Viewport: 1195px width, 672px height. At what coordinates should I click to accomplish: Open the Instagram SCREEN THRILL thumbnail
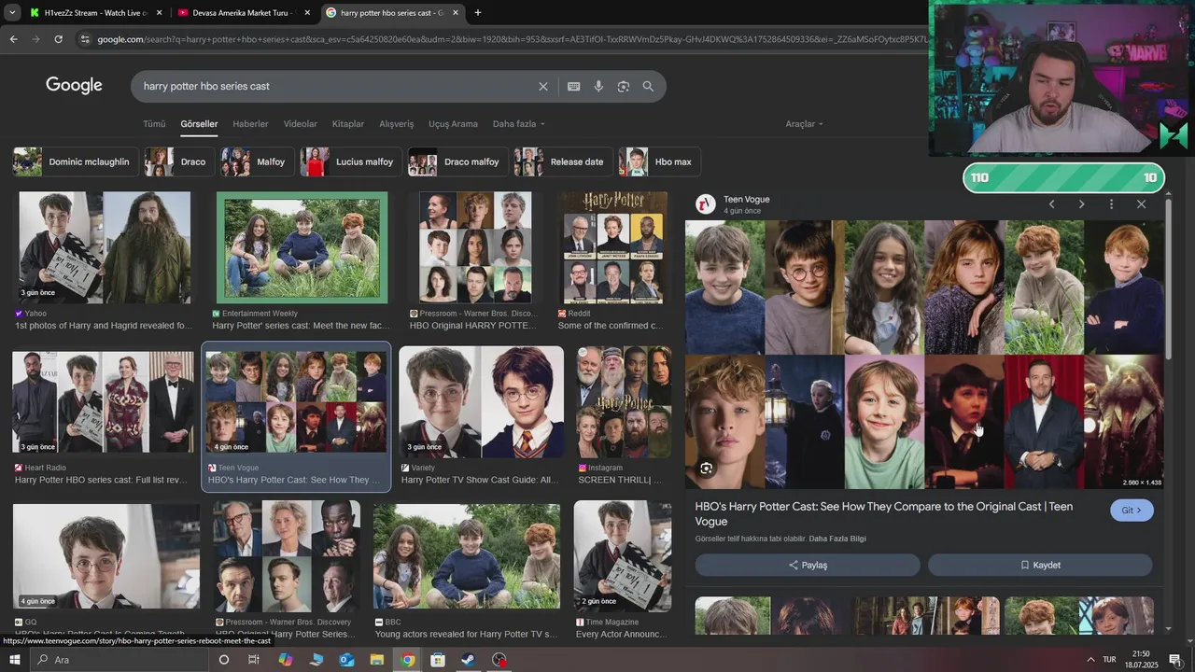(x=625, y=402)
